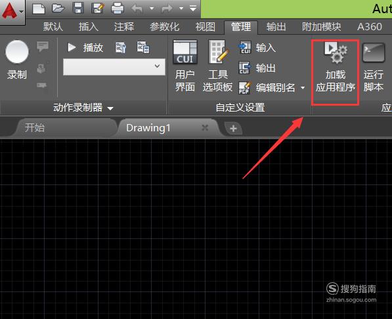Switch to the 默认 ribbon tab

click(53, 27)
